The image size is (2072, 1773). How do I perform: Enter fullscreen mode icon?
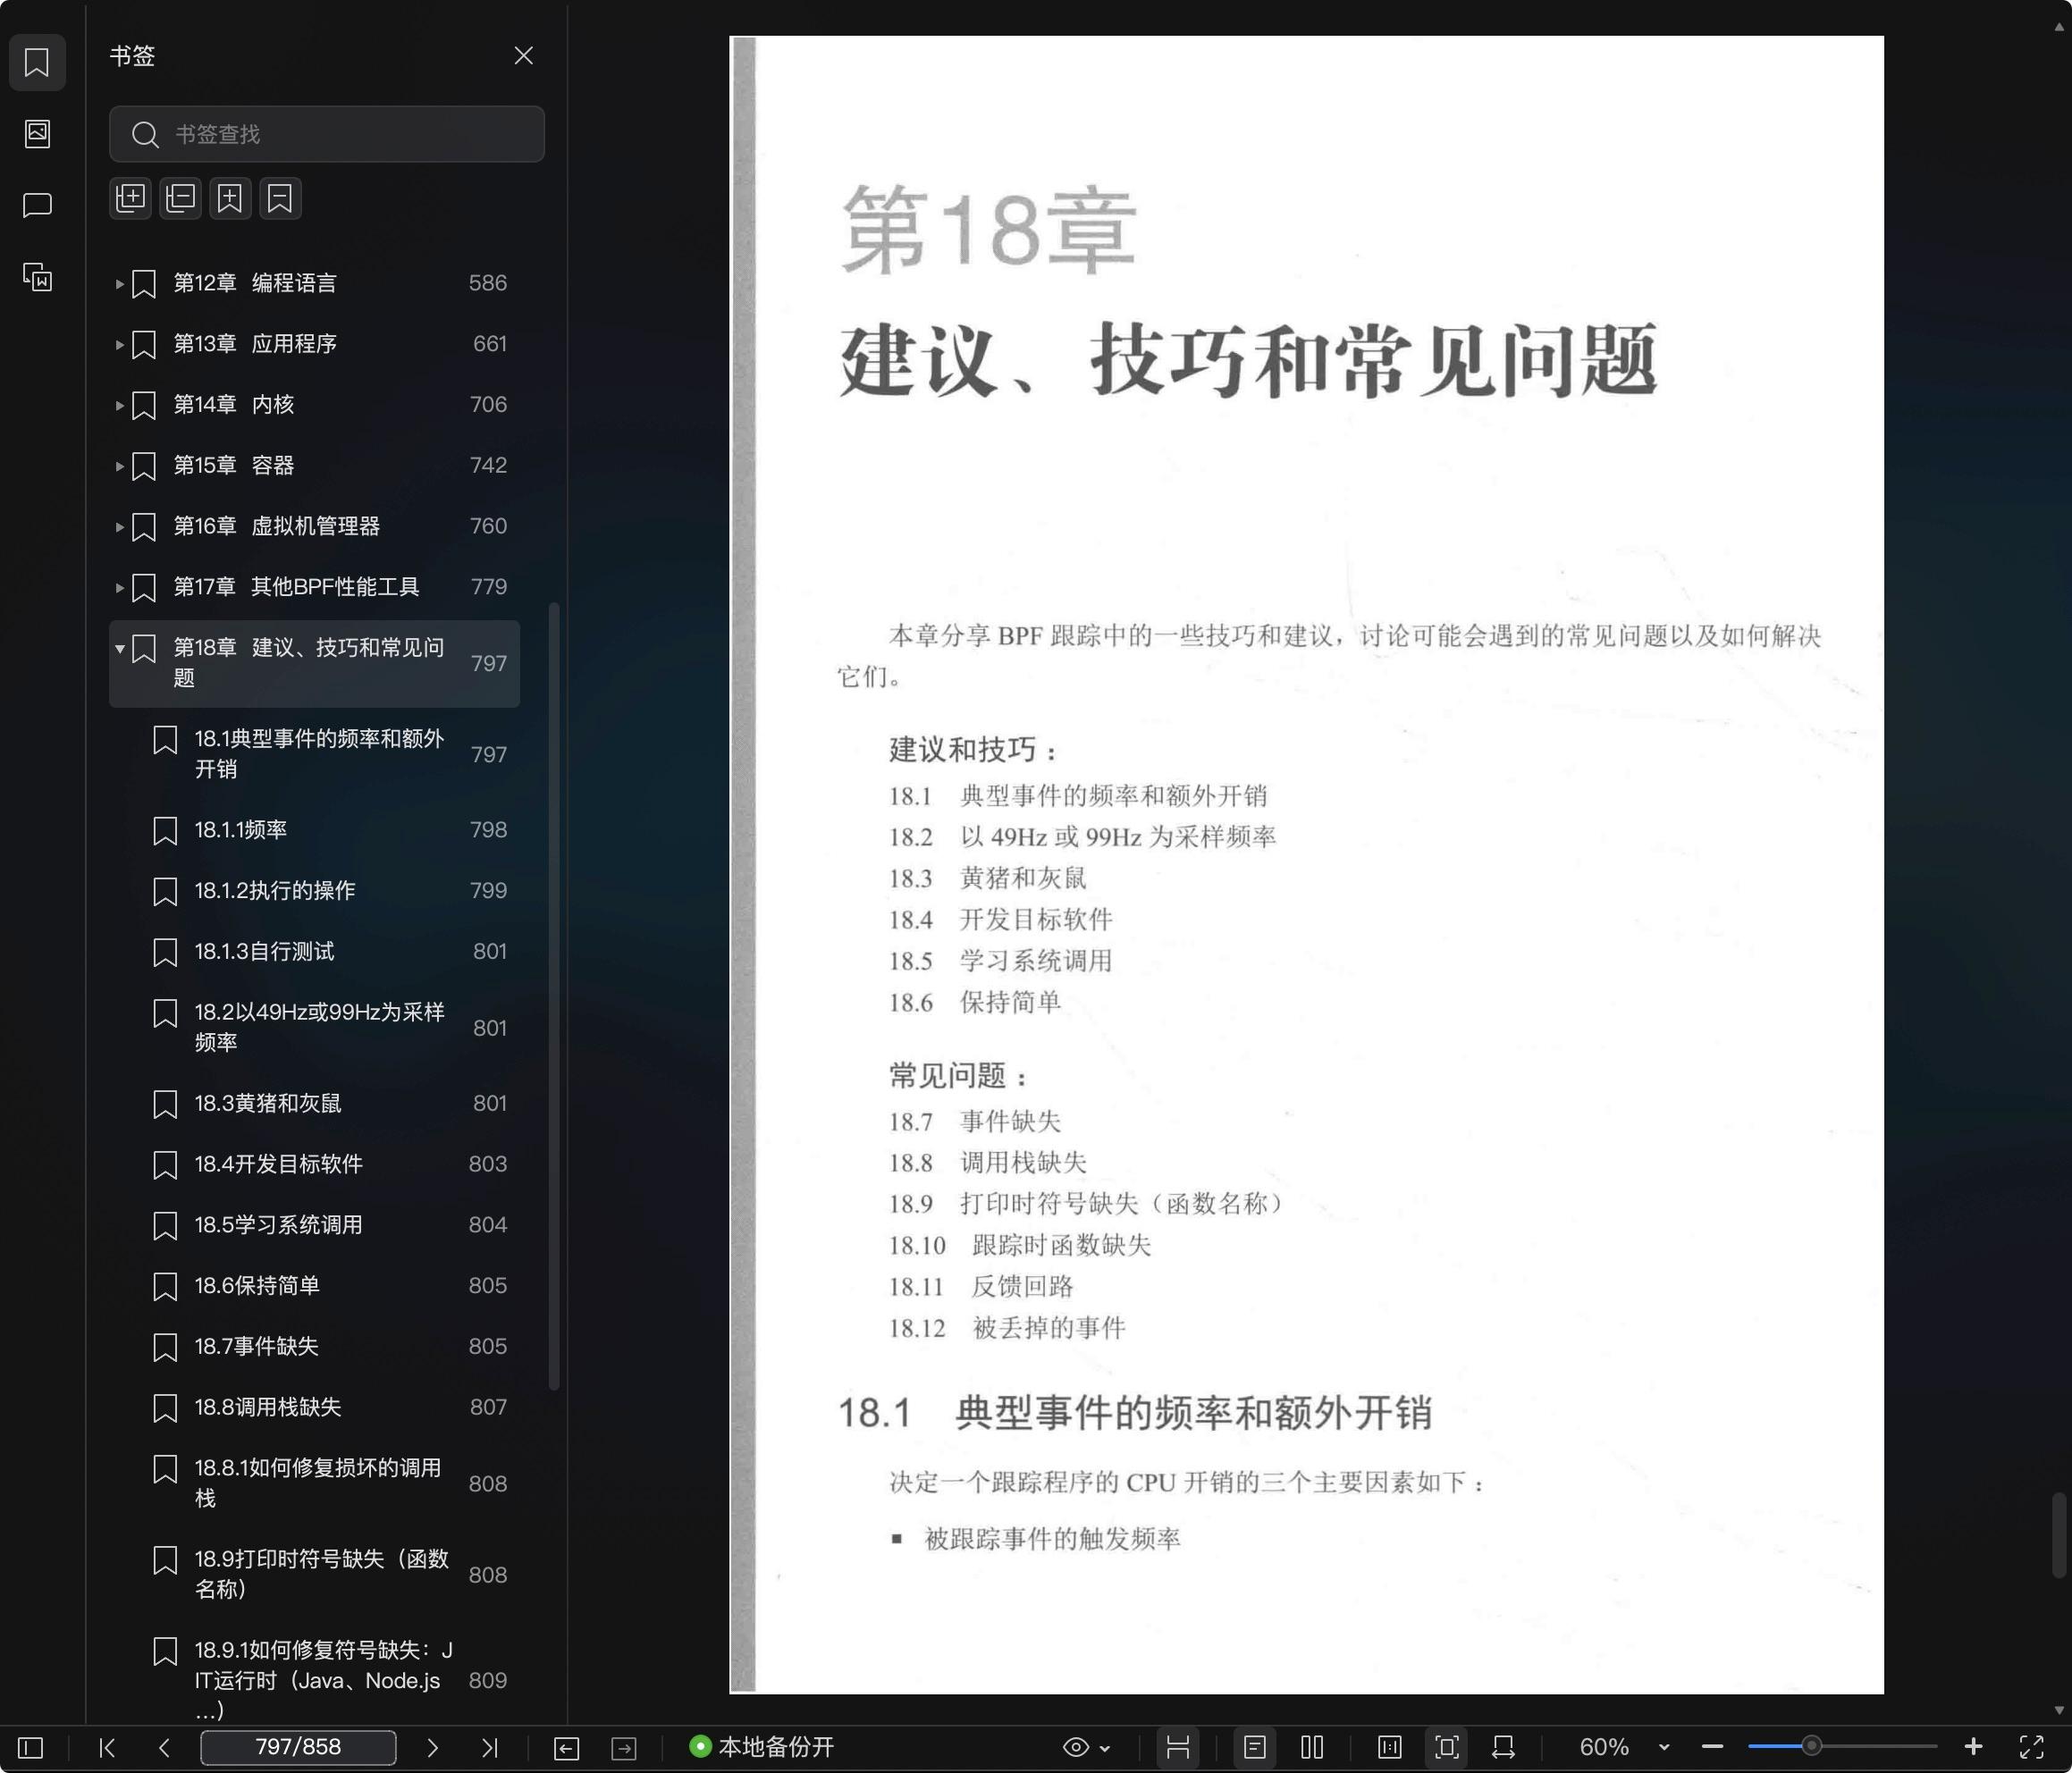tap(2031, 1747)
